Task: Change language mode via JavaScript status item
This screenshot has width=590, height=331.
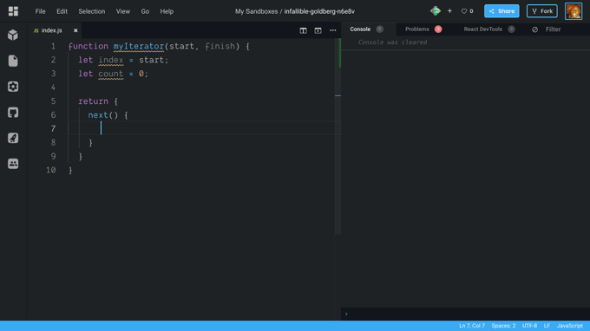Action: point(570,326)
